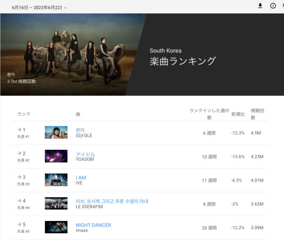Click the -6.5% weekly change value
Image resolution: width=284 pixels, height=243 pixels.
click(237, 180)
